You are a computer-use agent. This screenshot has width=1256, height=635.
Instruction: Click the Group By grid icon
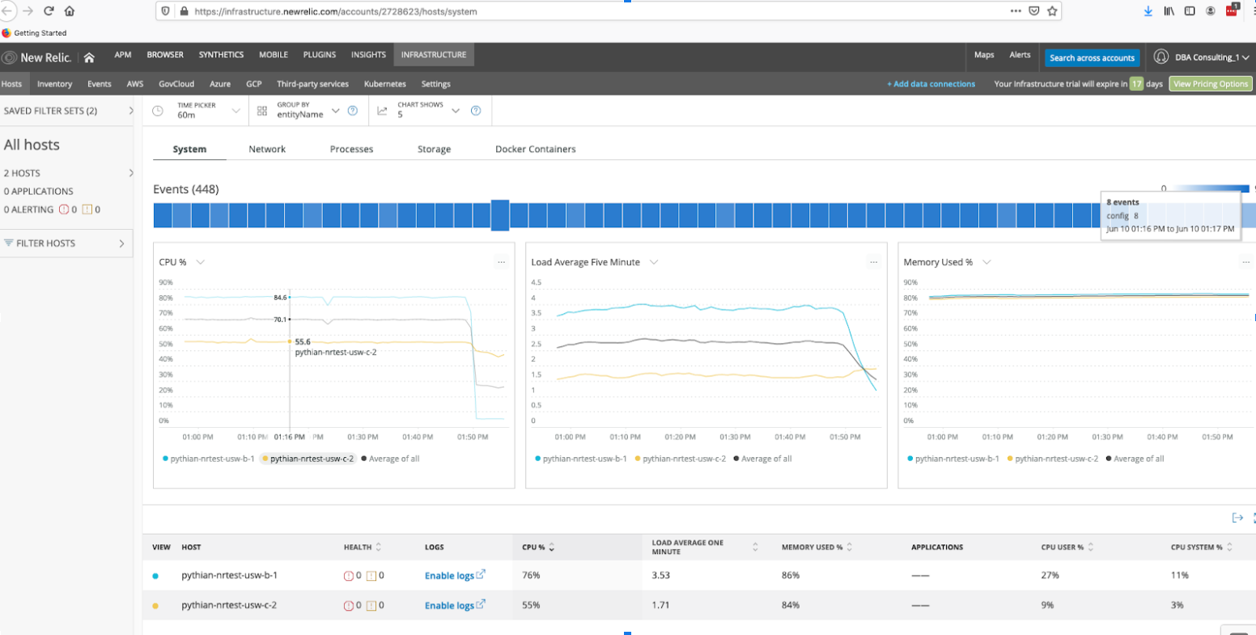tap(261, 111)
